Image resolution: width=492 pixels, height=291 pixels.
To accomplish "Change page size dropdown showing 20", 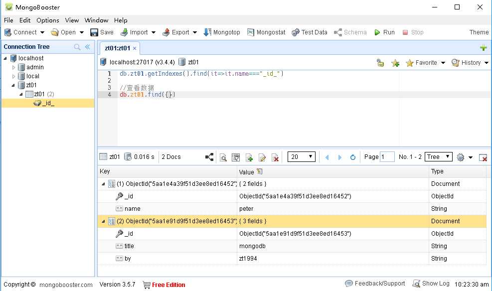I will [x=302, y=157].
